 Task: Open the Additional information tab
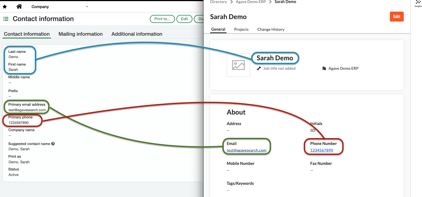coord(137,34)
